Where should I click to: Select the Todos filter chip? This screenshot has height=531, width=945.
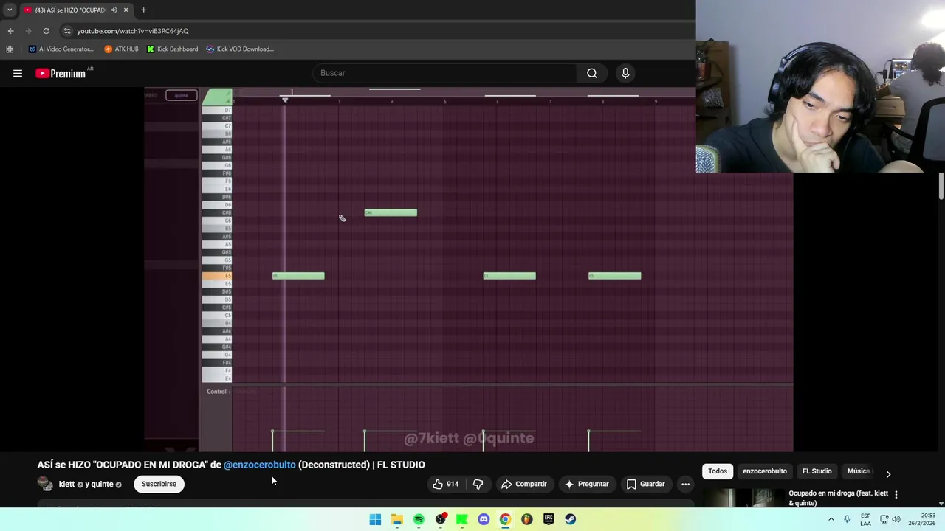pyautogui.click(x=718, y=471)
